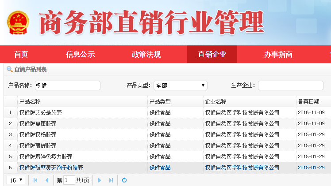This screenshot has height=186, width=331.
Task: Click the company name in row 6
Action: (242, 167)
